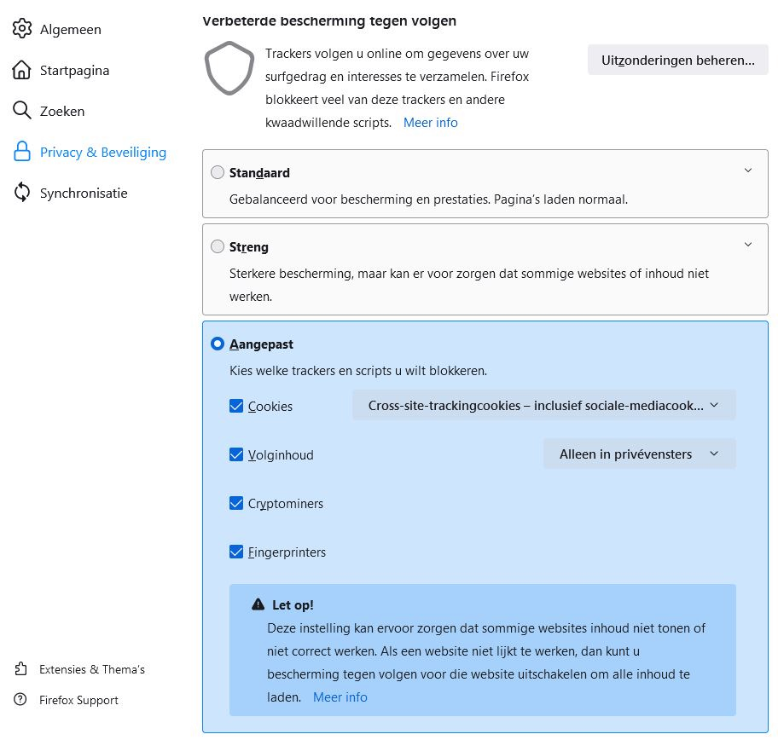Open the Synchronisatie settings section
This screenshot has width=778, height=740.
(83, 193)
